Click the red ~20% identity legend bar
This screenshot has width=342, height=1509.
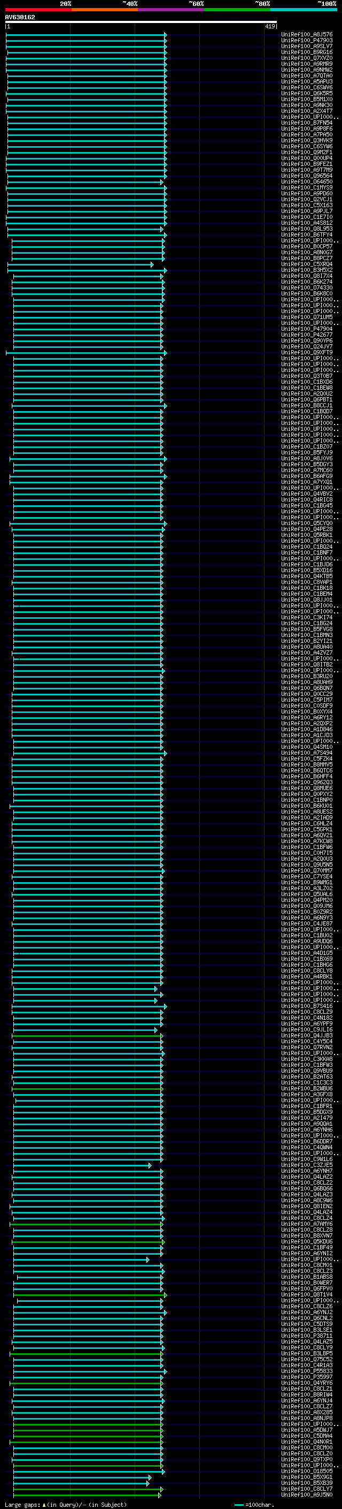point(38,10)
